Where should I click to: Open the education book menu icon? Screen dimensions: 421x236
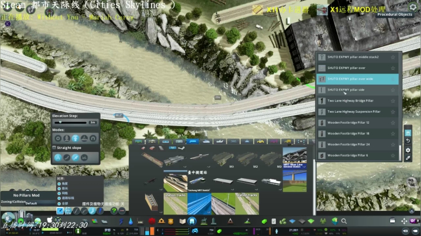tap(182, 221)
